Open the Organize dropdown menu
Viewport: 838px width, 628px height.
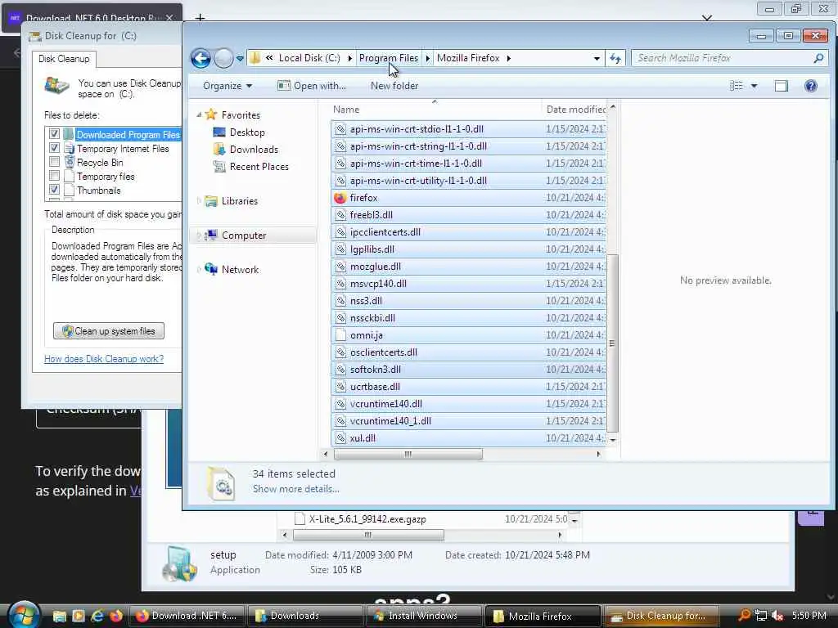click(x=228, y=86)
